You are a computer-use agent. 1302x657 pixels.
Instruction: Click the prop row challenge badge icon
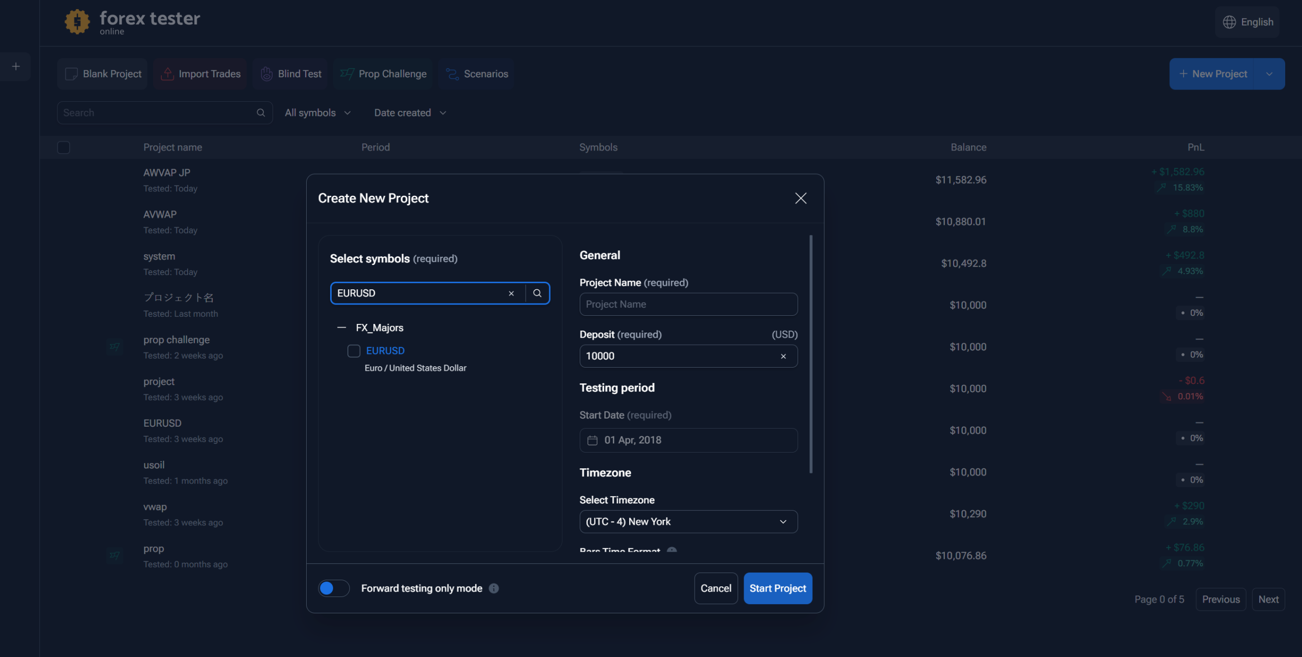click(x=115, y=555)
